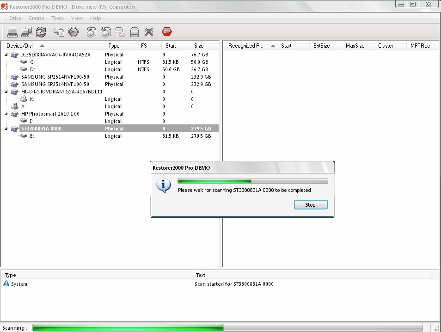The image size is (441, 332).
Task: Open the View menu
Action: click(x=77, y=18)
